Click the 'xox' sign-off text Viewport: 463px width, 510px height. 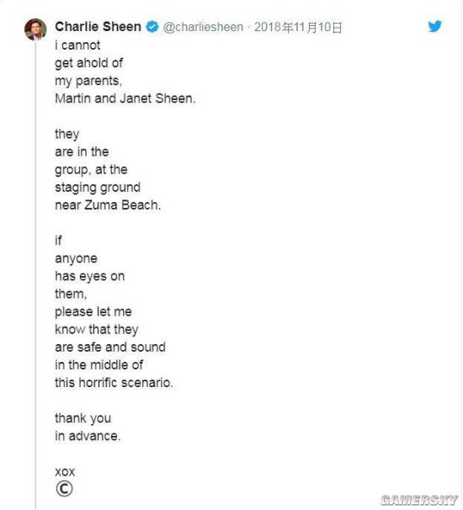coord(65,472)
